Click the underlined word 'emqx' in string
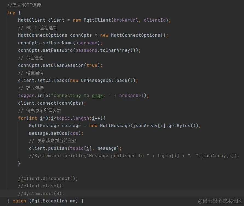244x206 pixels. pos(97,96)
